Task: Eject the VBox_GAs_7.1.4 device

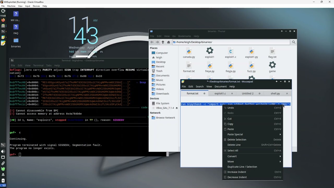Action: (x=176, y=108)
